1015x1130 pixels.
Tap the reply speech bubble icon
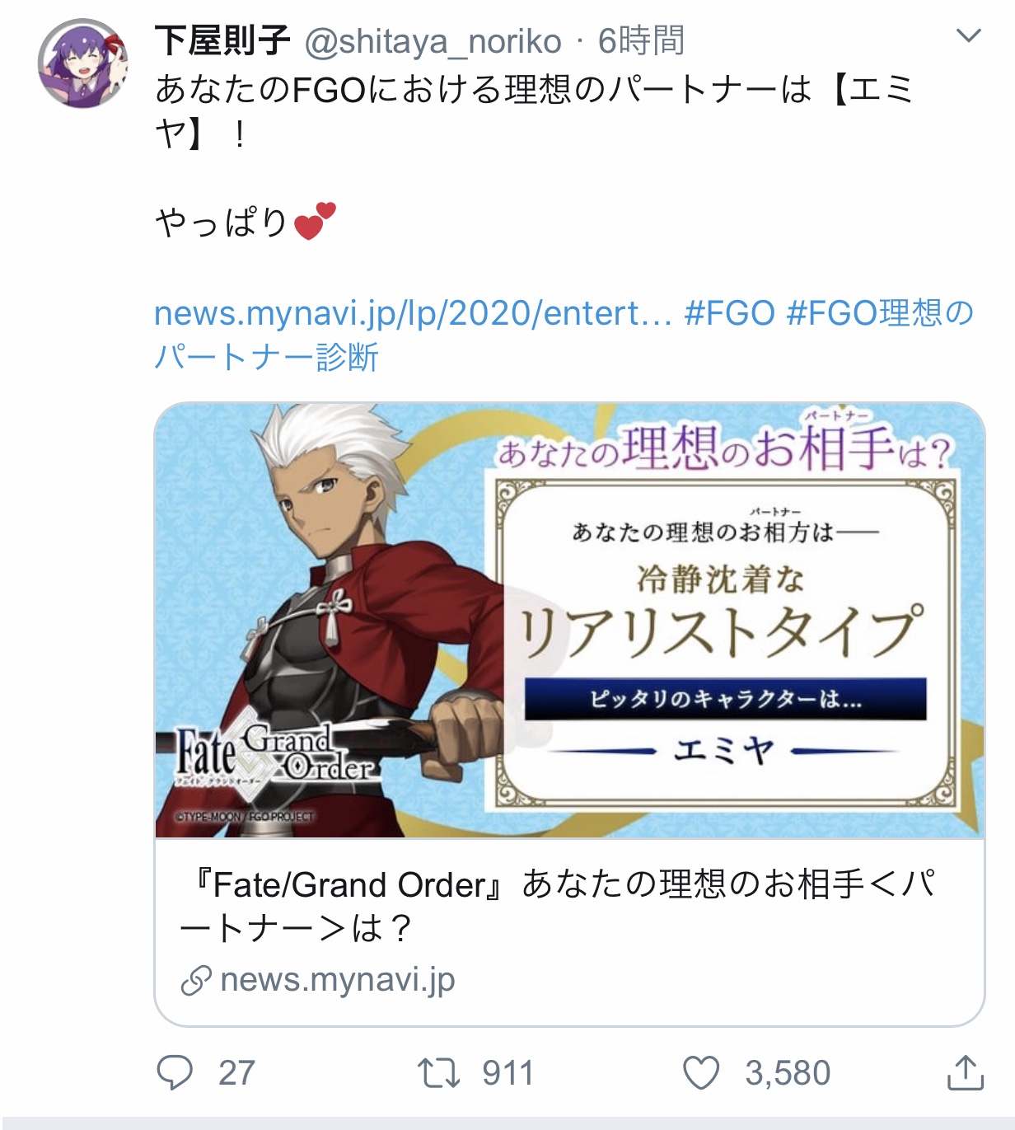pos(175,1072)
